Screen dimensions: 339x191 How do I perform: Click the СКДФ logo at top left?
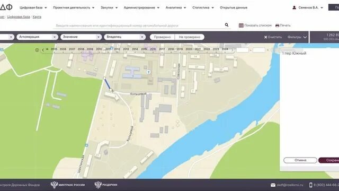click(x=6, y=7)
